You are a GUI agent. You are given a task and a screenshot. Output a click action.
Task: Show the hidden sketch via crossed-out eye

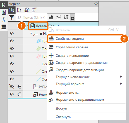coord(12,86)
